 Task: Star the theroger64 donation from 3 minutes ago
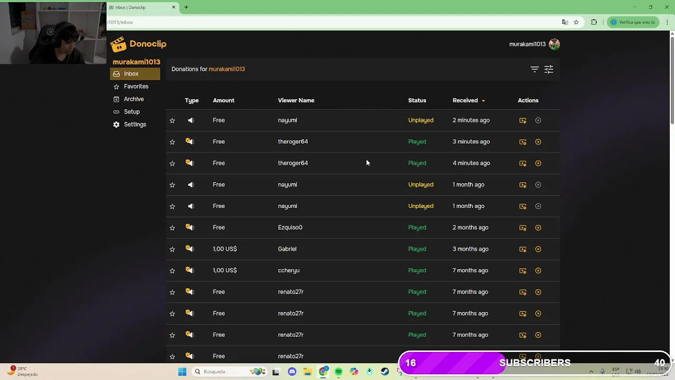point(172,142)
